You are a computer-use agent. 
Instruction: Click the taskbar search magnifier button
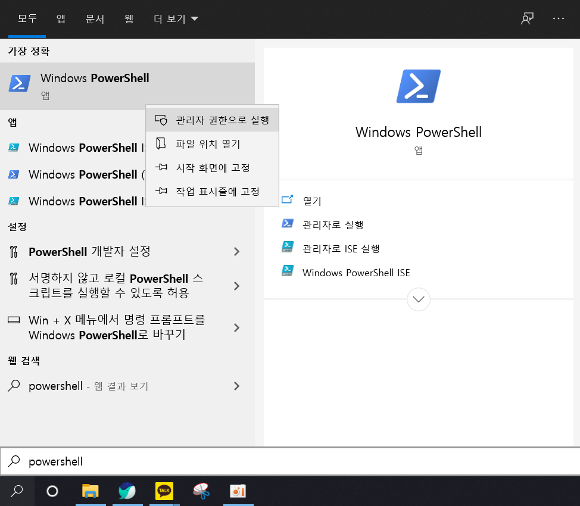pos(17,491)
